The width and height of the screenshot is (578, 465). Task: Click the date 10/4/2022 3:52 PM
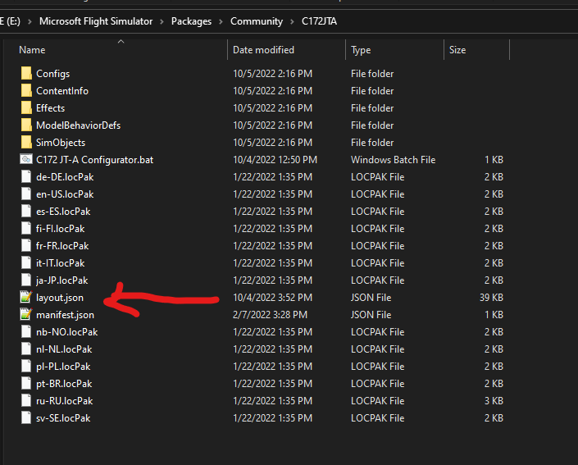pos(272,297)
